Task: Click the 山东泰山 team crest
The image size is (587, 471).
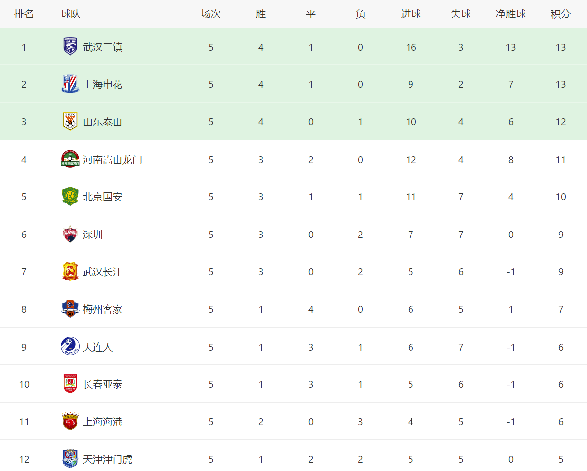Action: point(70,121)
